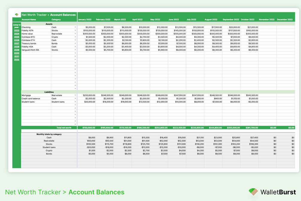Screen dimensions: 301x201
Task: Click the Account Balances breadcrumb title
Action: tap(63, 15)
